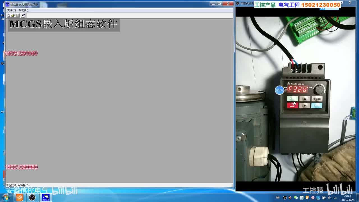Open WeChat from the system tray
Screen dimensions: 359x202
tap(296, 198)
